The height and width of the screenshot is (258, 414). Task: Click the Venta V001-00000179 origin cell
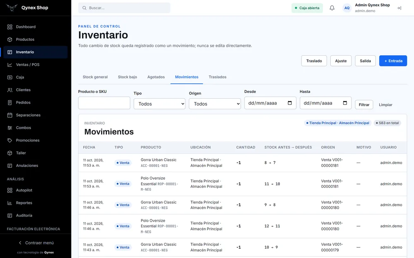pyautogui.click(x=332, y=247)
